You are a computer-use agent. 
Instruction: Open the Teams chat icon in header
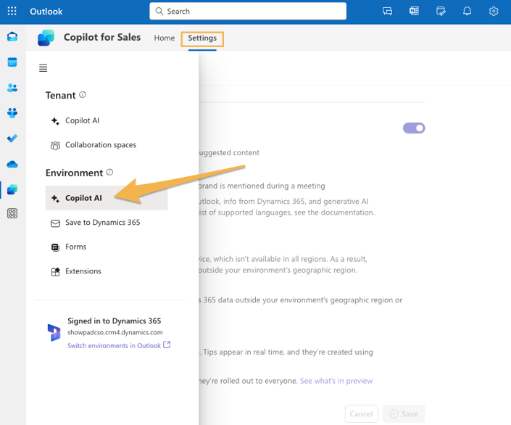387,11
